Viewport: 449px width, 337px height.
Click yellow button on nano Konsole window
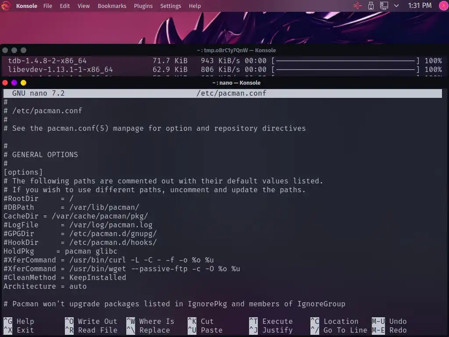pyautogui.click(x=24, y=83)
